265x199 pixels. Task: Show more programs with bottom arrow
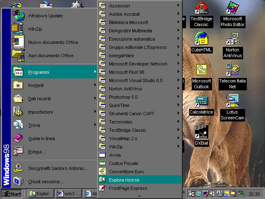[139, 196]
